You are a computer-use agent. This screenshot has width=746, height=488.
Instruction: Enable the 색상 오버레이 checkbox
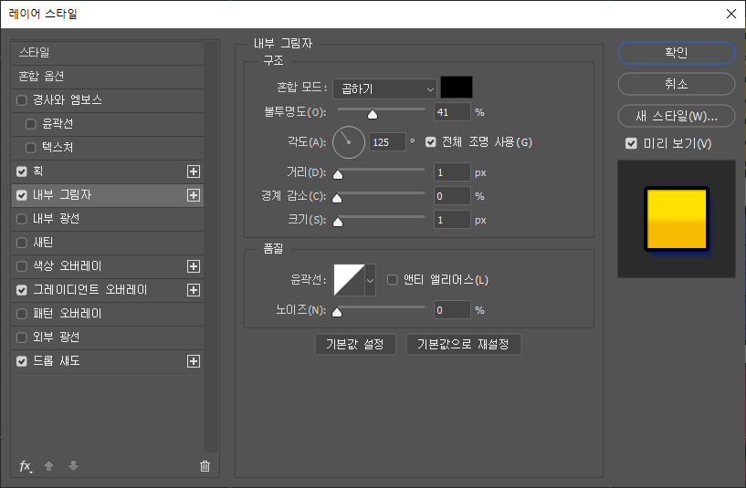click(x=21, y=266)
